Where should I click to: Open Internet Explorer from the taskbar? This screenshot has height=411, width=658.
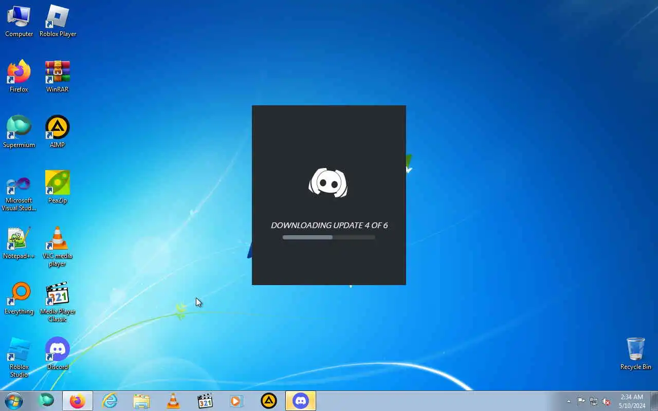coord(109,401)
